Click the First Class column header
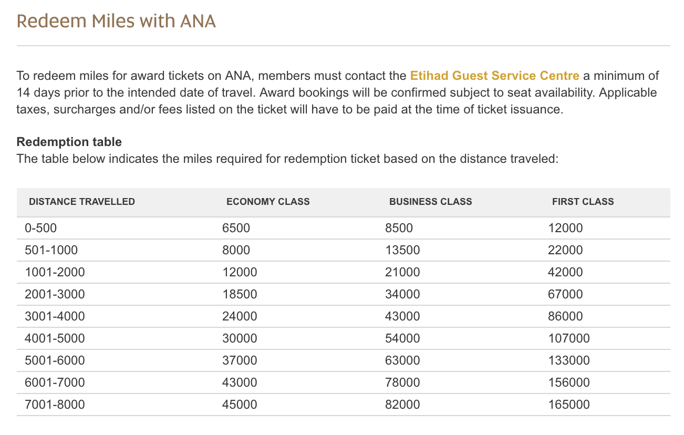 [583, 202]
